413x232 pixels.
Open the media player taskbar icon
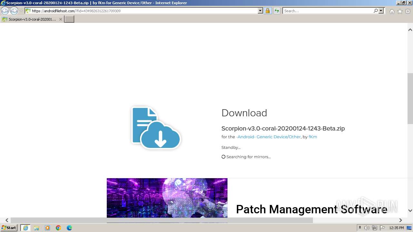tap(47, 228)
